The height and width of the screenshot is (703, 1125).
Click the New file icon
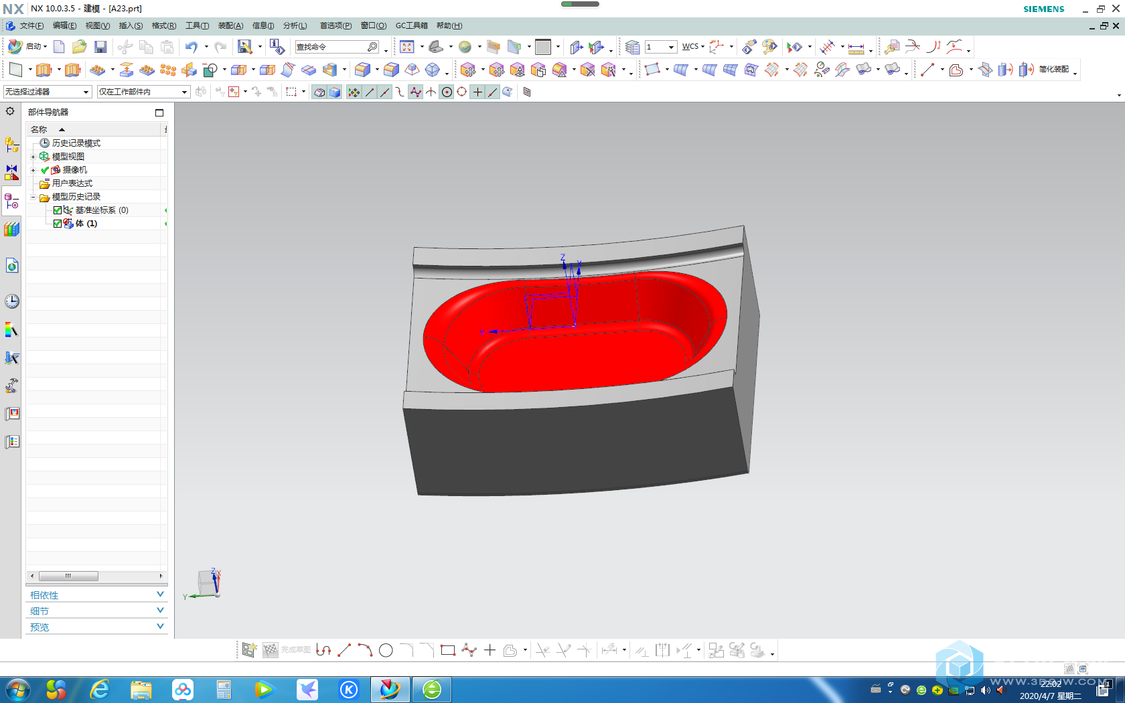(x=59, y=47)
